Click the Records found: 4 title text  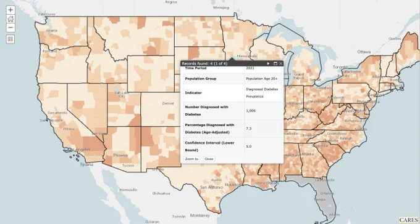click(x=204, y=63)
